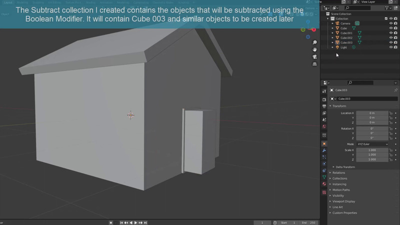Switch perspective/orthographic grid icon
The height and width of the screenshot is (225, 400).
(315, 64)
